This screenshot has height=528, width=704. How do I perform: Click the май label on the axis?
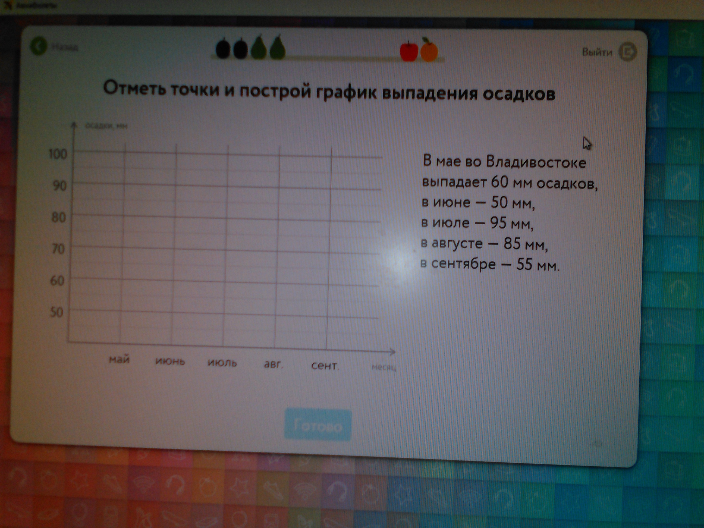pos(119,360)
